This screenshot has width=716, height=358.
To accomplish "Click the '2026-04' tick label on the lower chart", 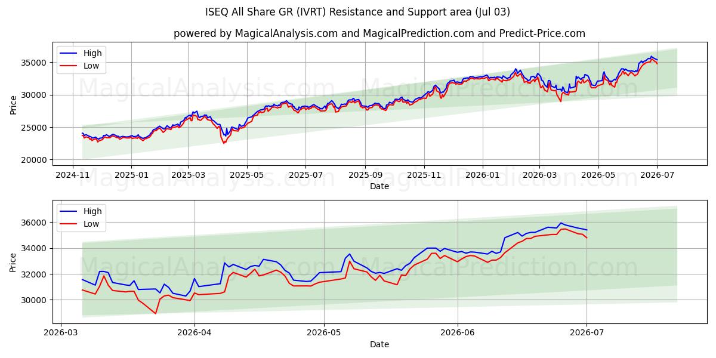I will [x=195, y=334].
